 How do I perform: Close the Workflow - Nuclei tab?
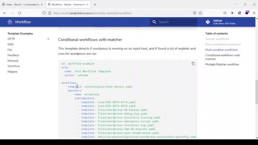(x=87, y=4)
